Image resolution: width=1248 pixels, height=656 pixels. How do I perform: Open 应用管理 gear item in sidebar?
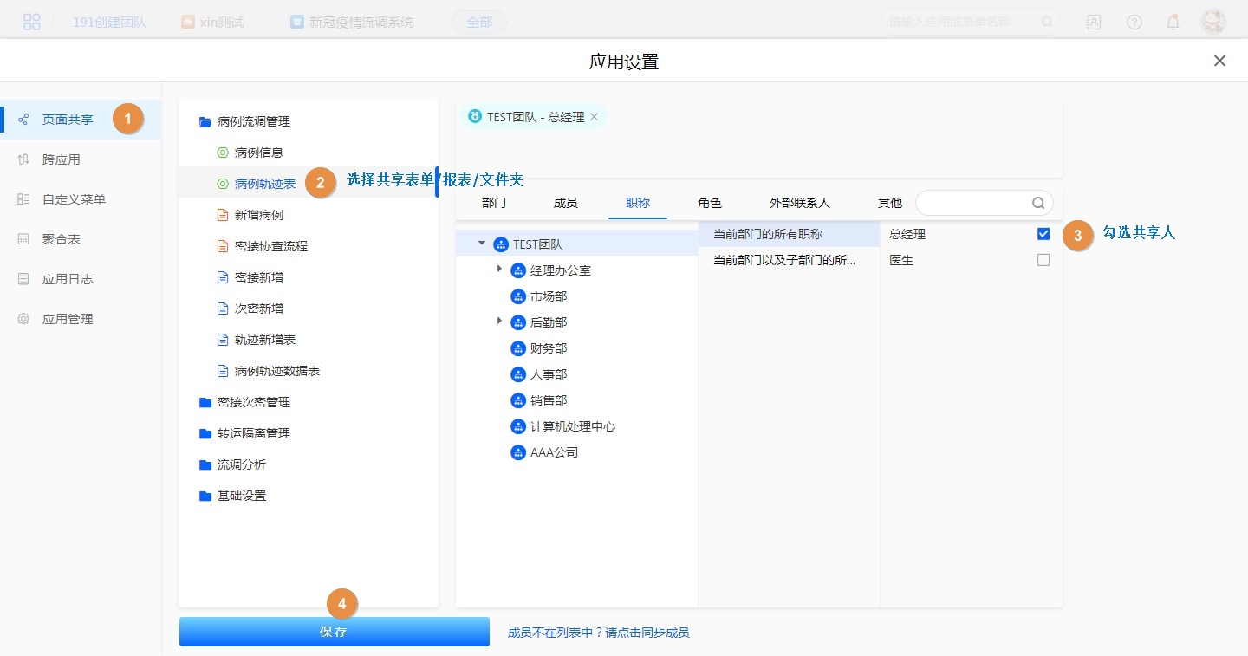68,319
